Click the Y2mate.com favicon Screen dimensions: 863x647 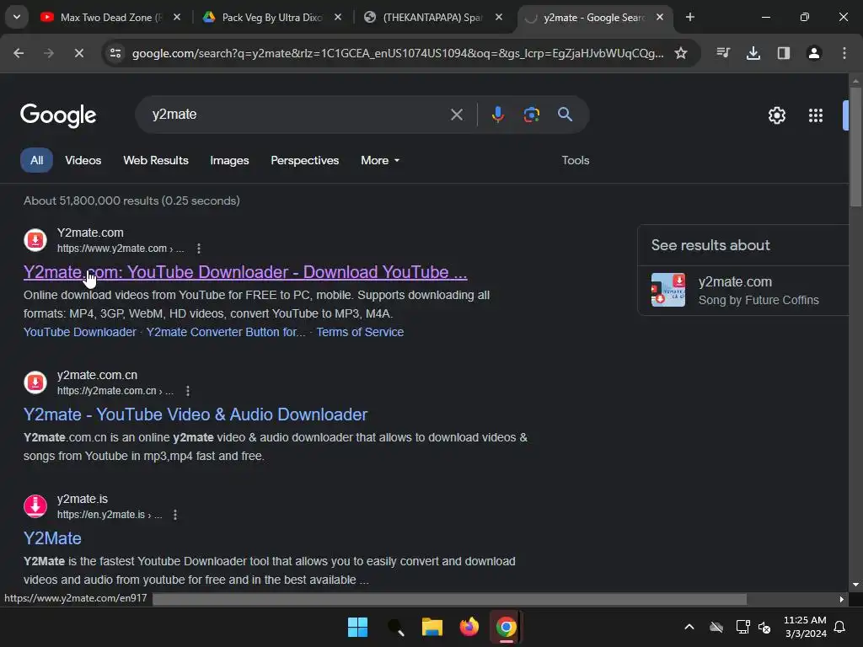coord(35,240)
